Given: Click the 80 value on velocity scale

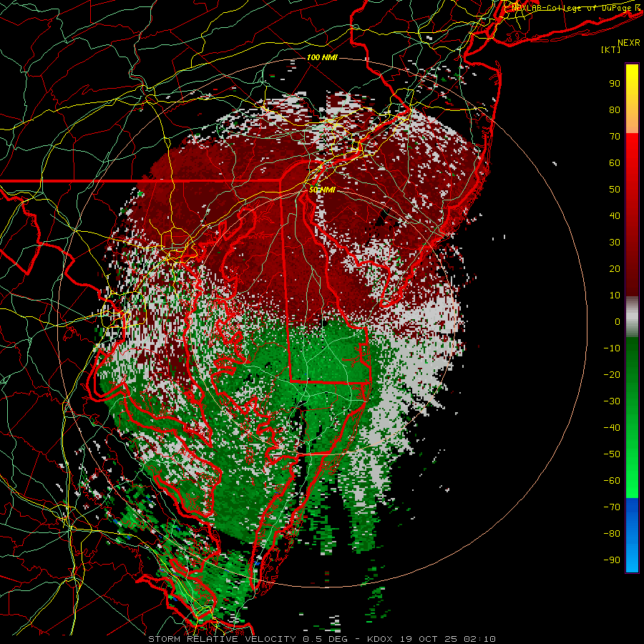Looking at the screenshot, I should (x=615, y=109).
